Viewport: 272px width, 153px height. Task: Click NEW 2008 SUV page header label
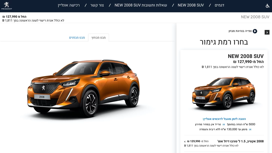[x=255, y=17]
